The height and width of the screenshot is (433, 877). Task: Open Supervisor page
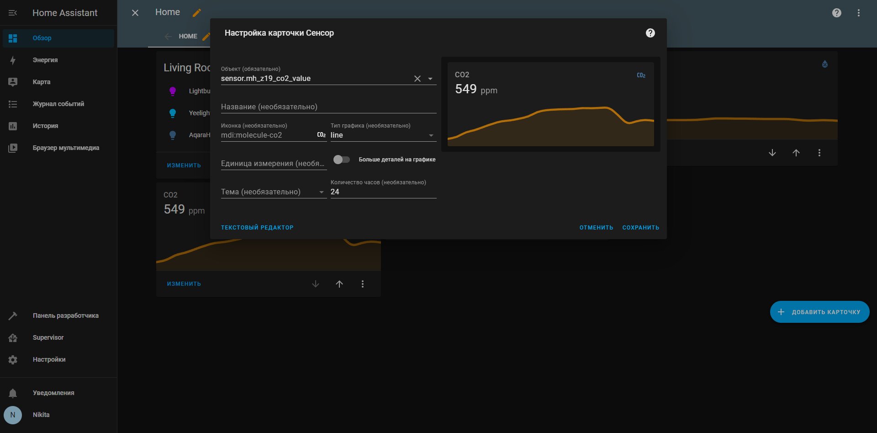point(58,337)
